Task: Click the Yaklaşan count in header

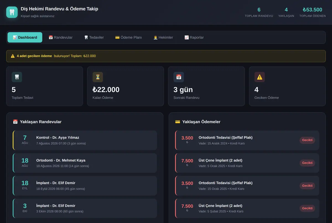Action: (286, 10)
